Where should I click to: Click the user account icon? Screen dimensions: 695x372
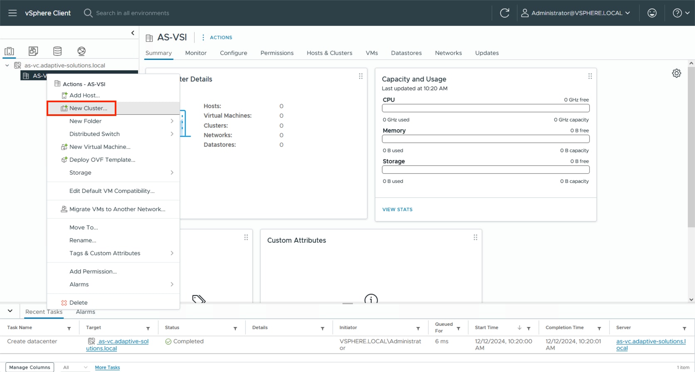[525, 13]
